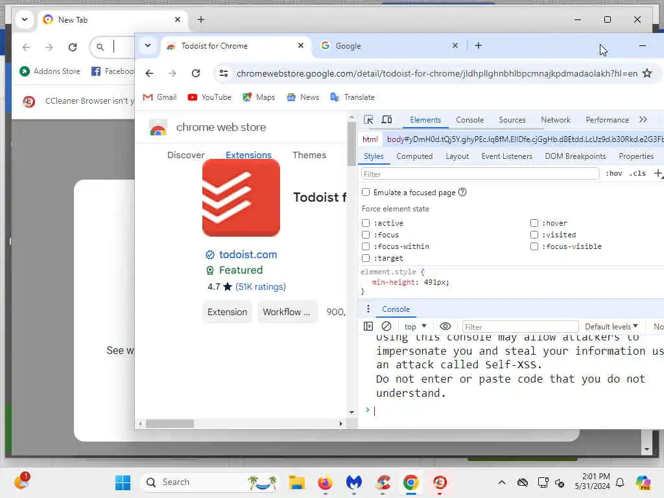Switch to the Sources tab
Image resolution: width=664 pixels, height=498 pixels.
512,120
